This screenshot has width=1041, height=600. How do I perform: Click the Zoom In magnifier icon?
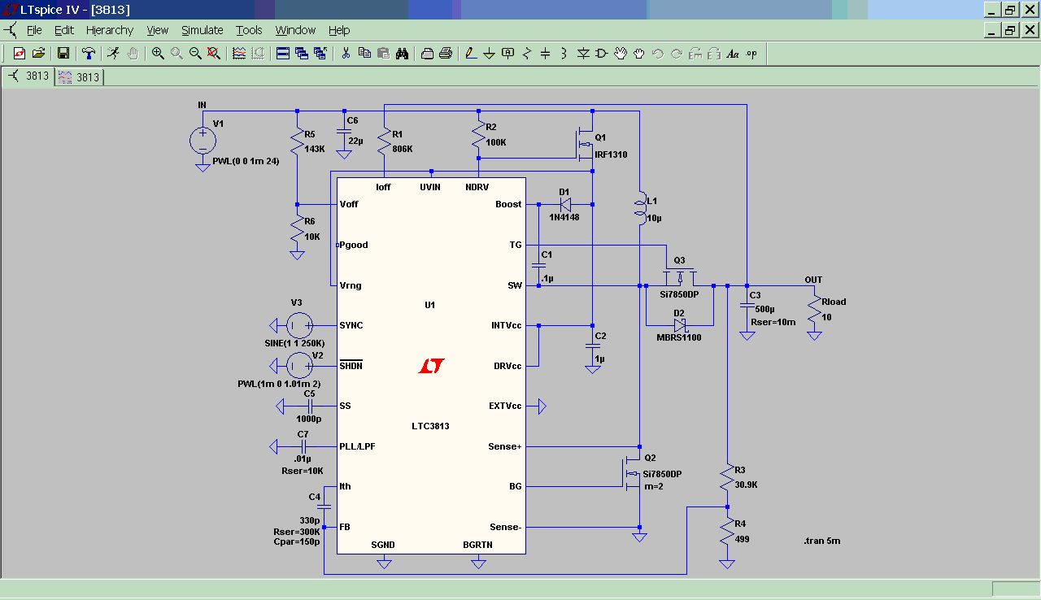(x=158, y=54)
